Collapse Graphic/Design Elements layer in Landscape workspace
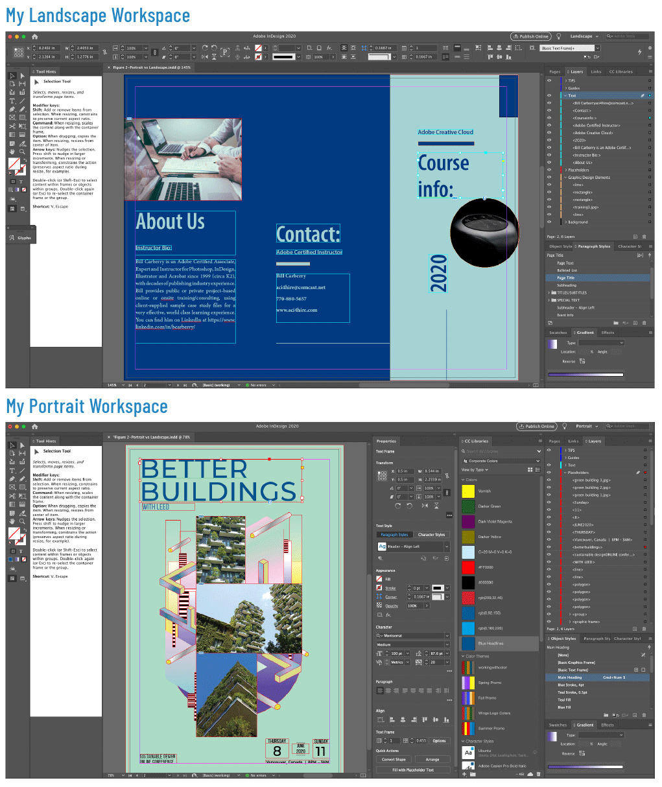Viewport: 662px width, 787px height. (x=565, y=177)
